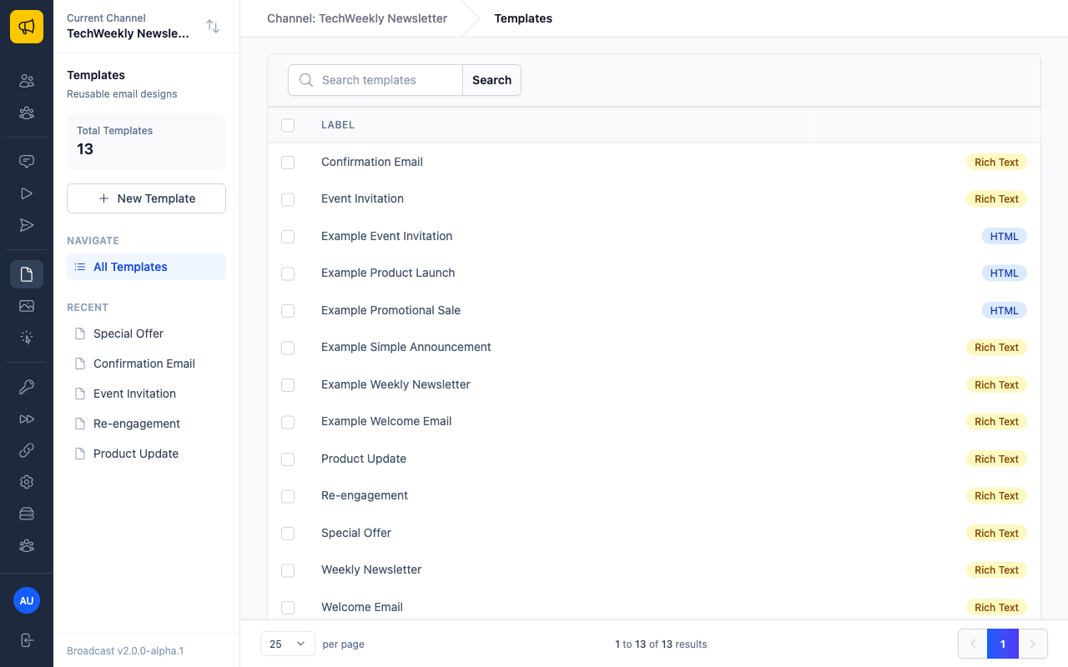The height and width of the screenshot is (667, 1068).
Task: Open the chain link icon in sidebar
Action: coord(27,450)
